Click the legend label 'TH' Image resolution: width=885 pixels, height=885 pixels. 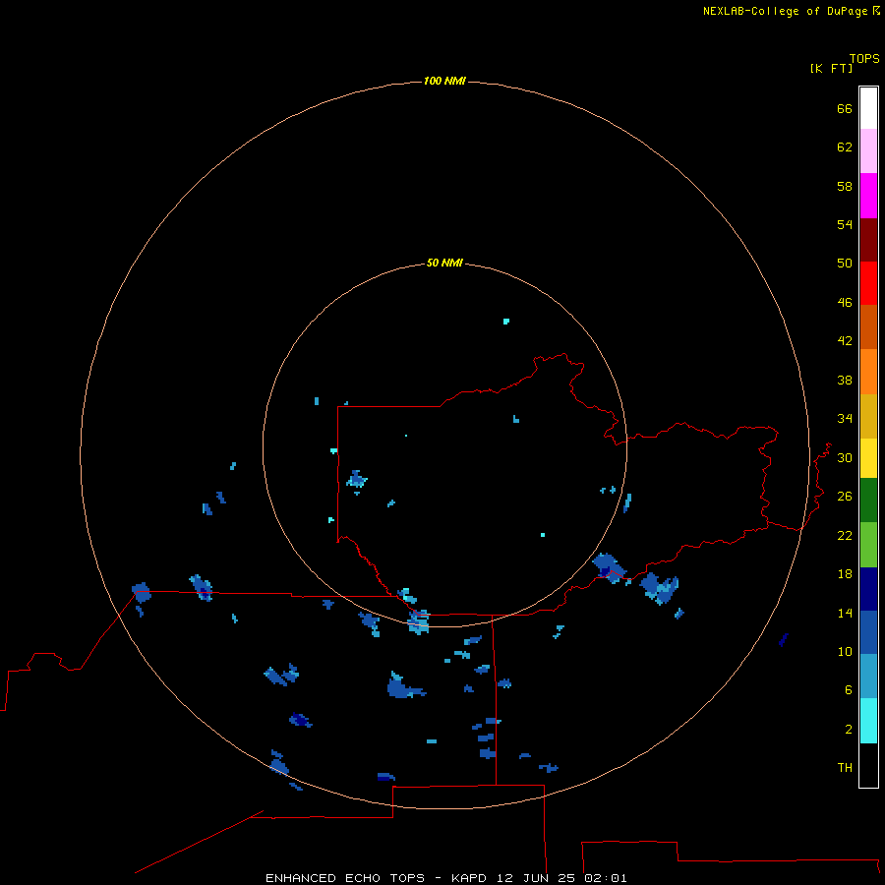[845, 768]
